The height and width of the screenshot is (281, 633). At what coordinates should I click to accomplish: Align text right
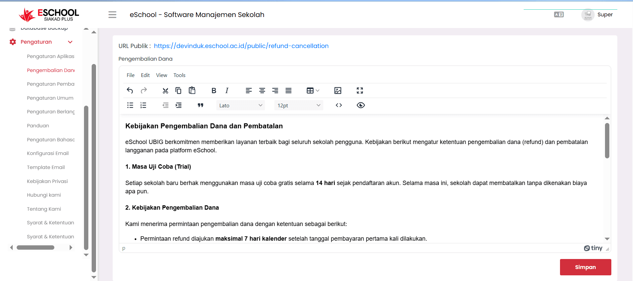(x=275, y=91)
